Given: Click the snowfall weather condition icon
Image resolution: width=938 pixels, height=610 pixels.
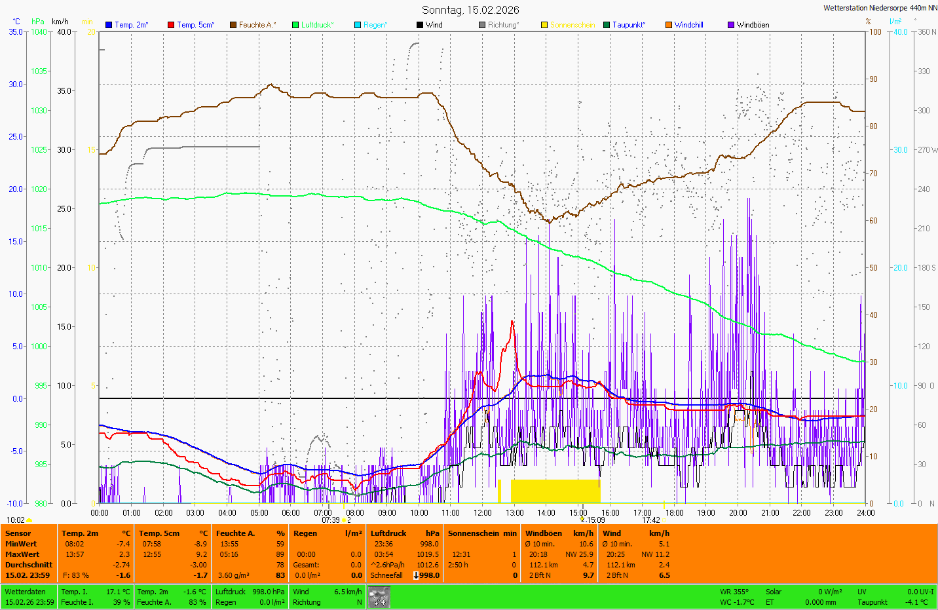Looking at the screenshot, I should tap(379, 597).
